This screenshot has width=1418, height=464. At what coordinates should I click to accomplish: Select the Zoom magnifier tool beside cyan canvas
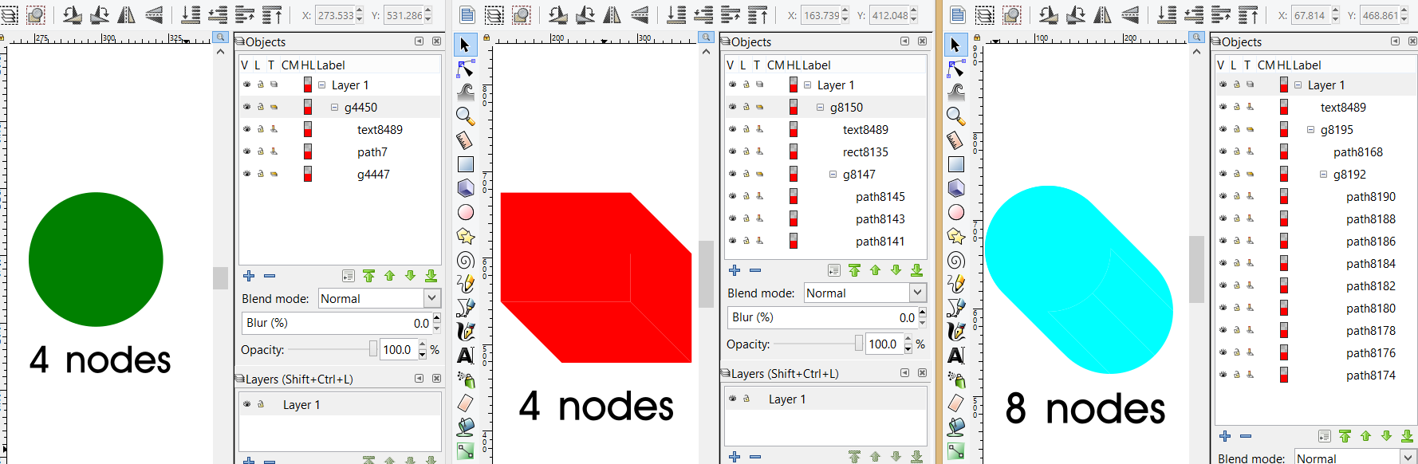(x=956, y=116)
